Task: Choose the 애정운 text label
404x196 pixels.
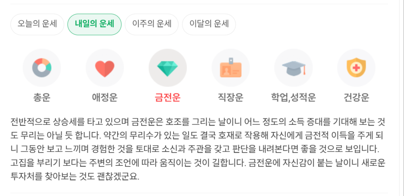Action: pos(105,98)
